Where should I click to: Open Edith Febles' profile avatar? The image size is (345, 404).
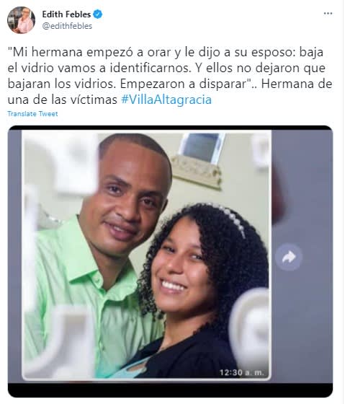click(21, 20)
